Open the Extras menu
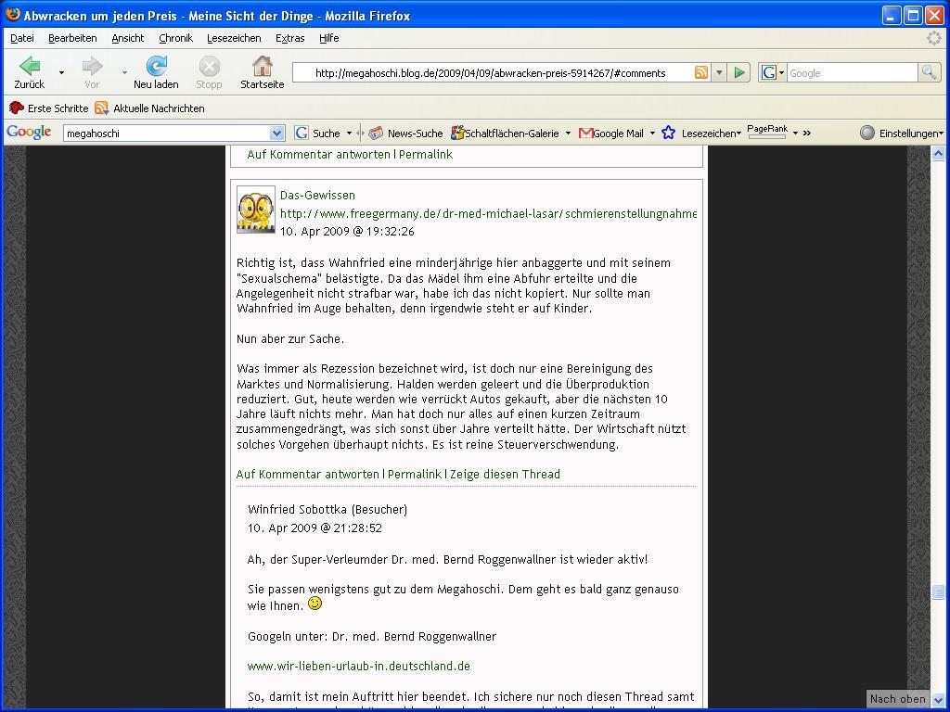 tap(289, 38)
